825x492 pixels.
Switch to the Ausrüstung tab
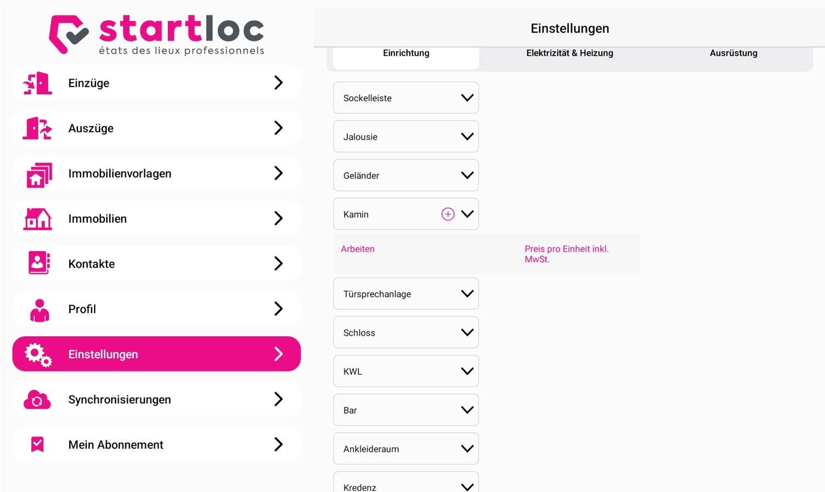pos(733,53)
